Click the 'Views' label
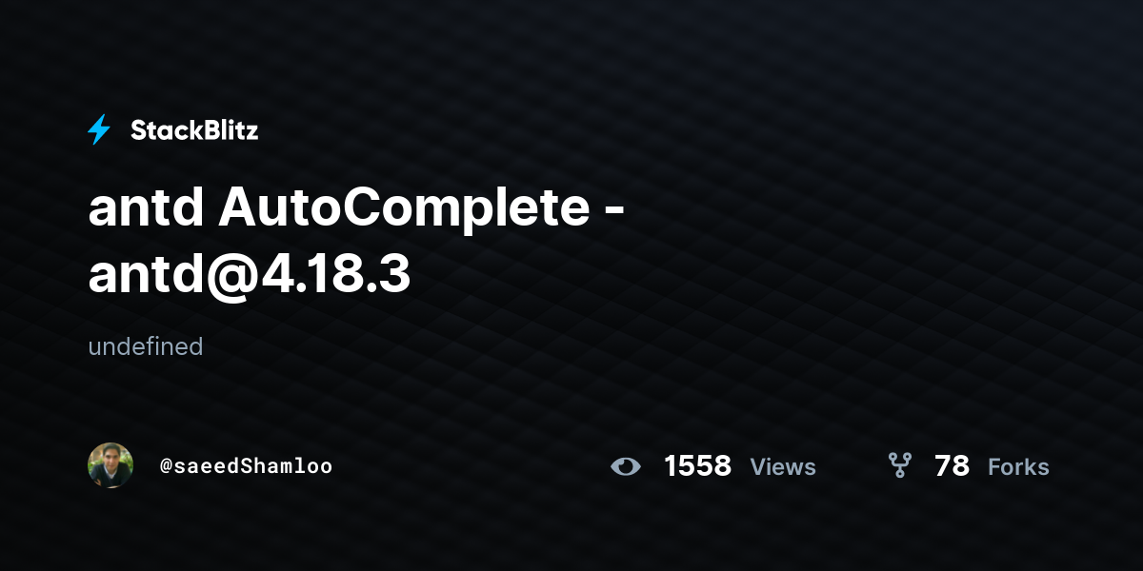Viewport: 1143px width, 571px height. coord(783,467)
